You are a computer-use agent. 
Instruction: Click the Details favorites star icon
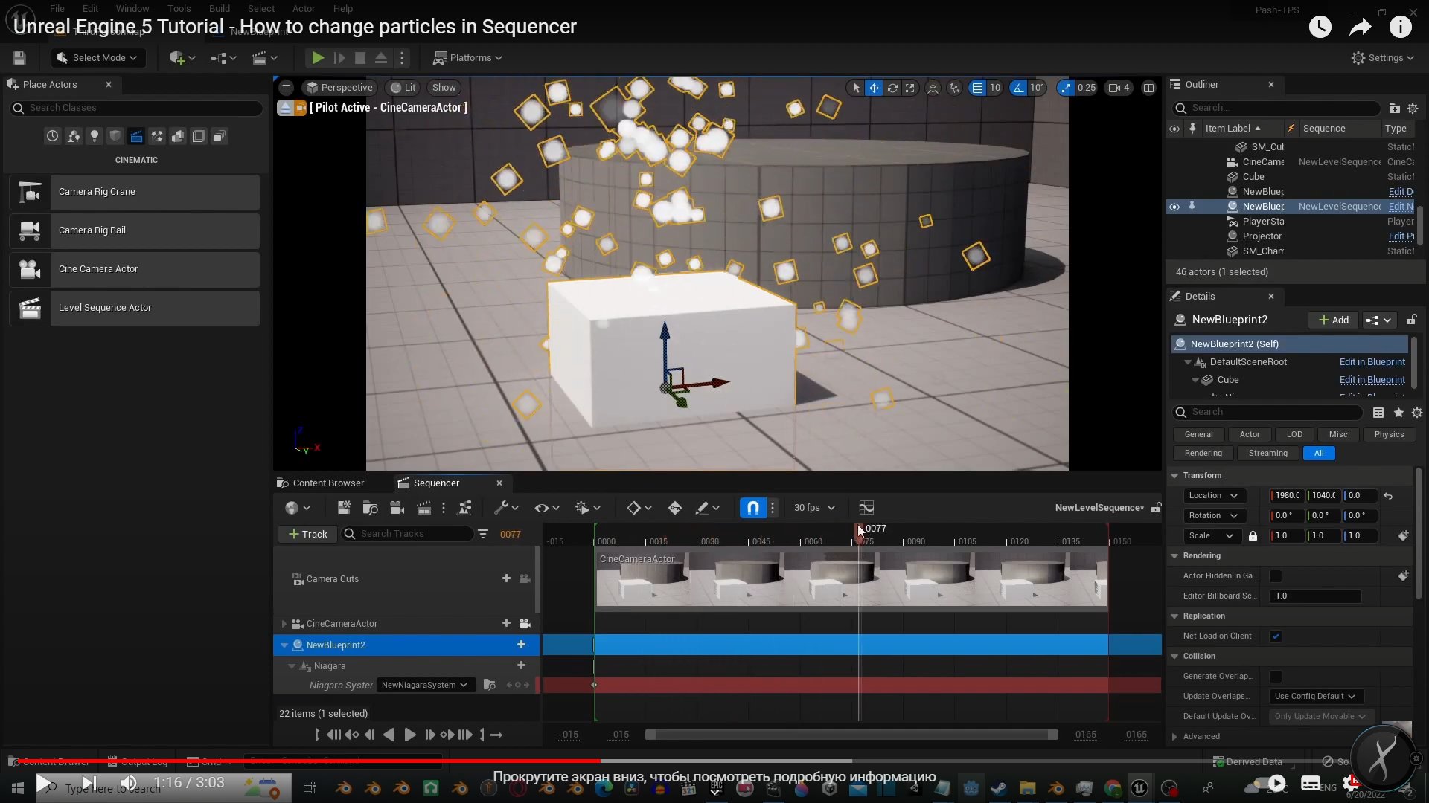tap(1398, 413)
